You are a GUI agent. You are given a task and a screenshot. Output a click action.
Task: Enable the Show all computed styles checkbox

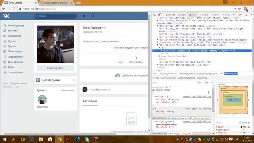(x=240, y=122)
